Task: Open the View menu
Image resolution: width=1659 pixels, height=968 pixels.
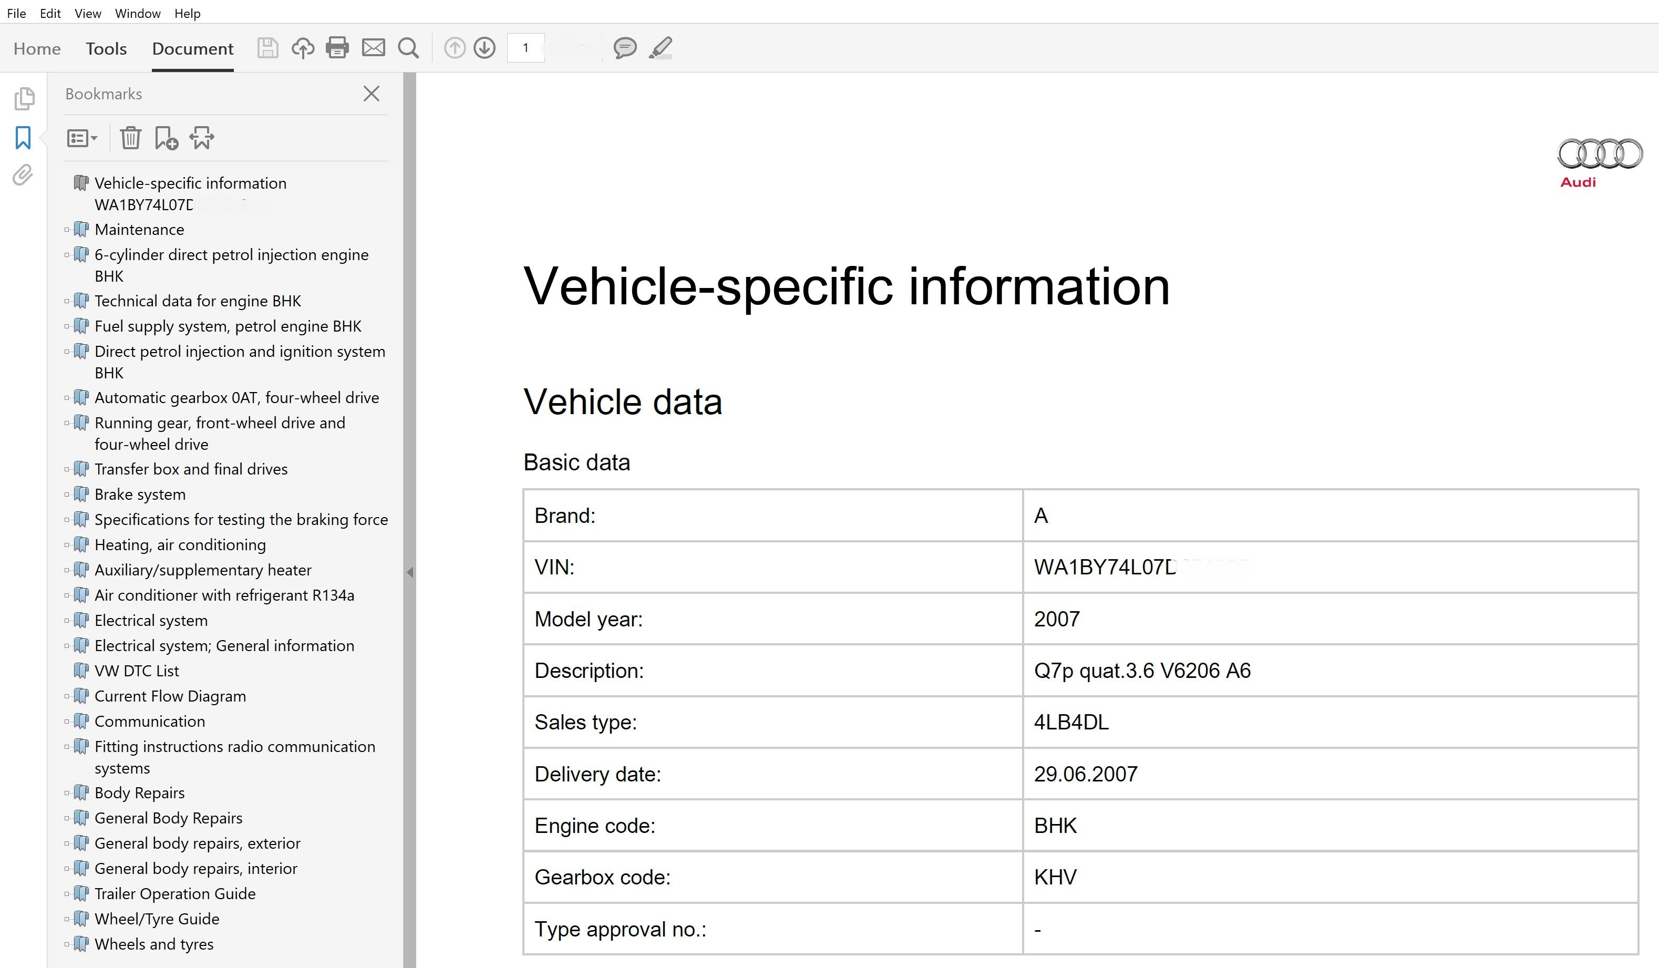Action: [88, 13]
